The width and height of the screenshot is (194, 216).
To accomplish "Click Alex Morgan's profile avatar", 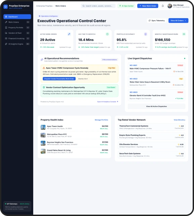I will click(x=170, y=6).
